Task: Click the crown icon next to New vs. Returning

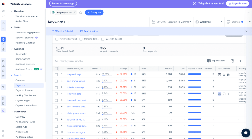Action: point(37,38)
